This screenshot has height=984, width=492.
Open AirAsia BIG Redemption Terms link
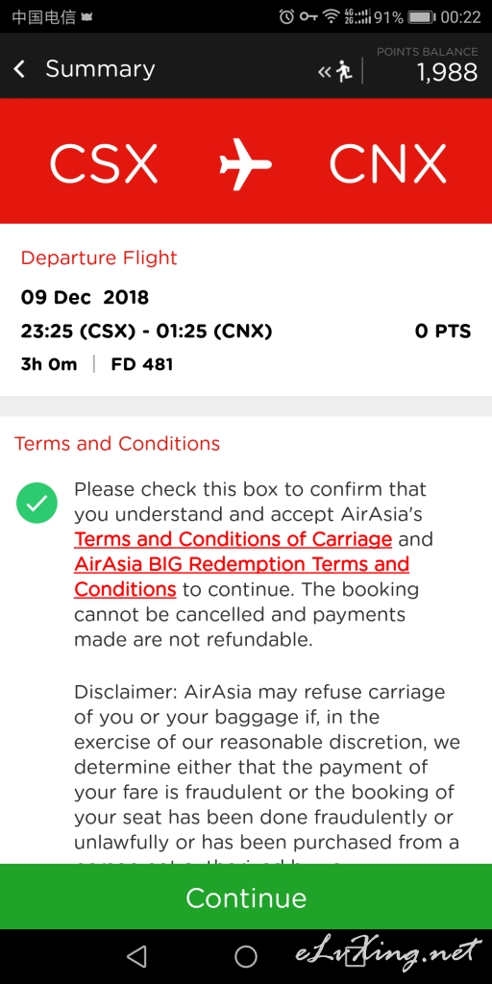pyautogui.click(x=241, y=577)
